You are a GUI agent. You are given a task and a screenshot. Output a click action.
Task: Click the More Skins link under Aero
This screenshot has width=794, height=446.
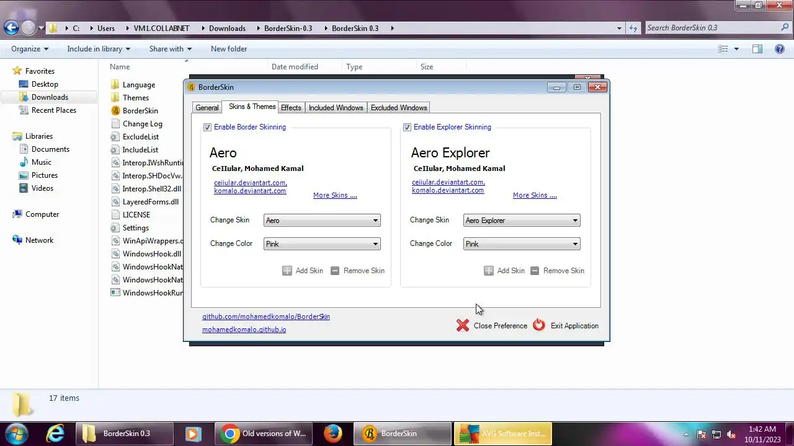click(x=335, y=195)
